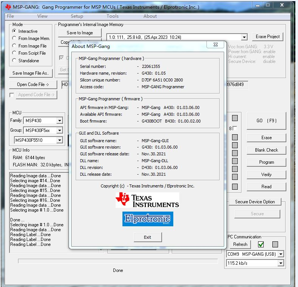Enable the Append Code File checkbox
Screen dimensions: 298x287
tap(12, 95)
